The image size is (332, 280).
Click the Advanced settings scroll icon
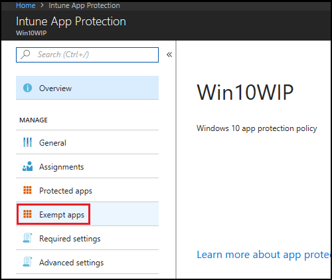point(27,262)
